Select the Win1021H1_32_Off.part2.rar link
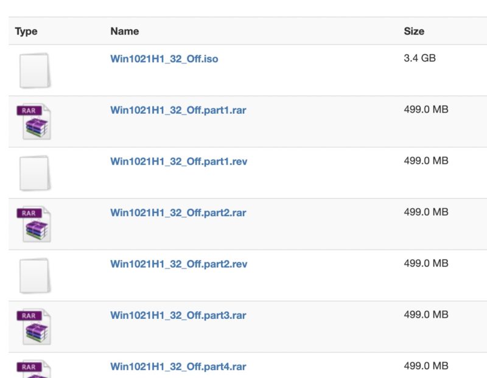Viewport: 487px width, 378px height. click(178, 212)
